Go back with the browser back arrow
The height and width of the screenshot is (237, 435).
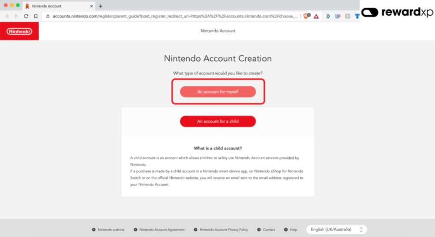tap(7, 17)
